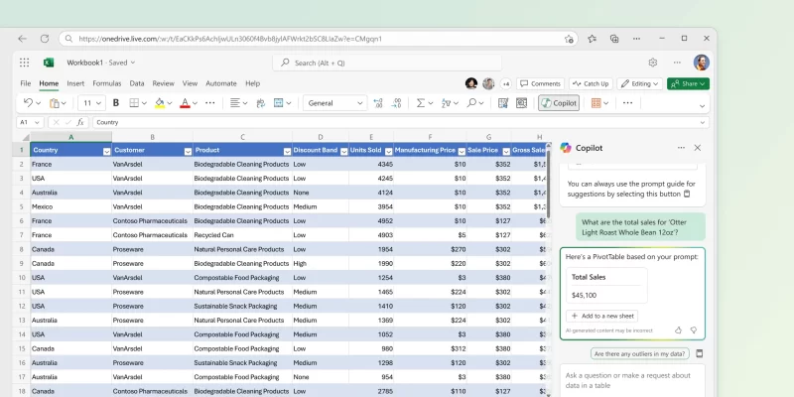Open the user profile avatar

click(x=702, y=63)
